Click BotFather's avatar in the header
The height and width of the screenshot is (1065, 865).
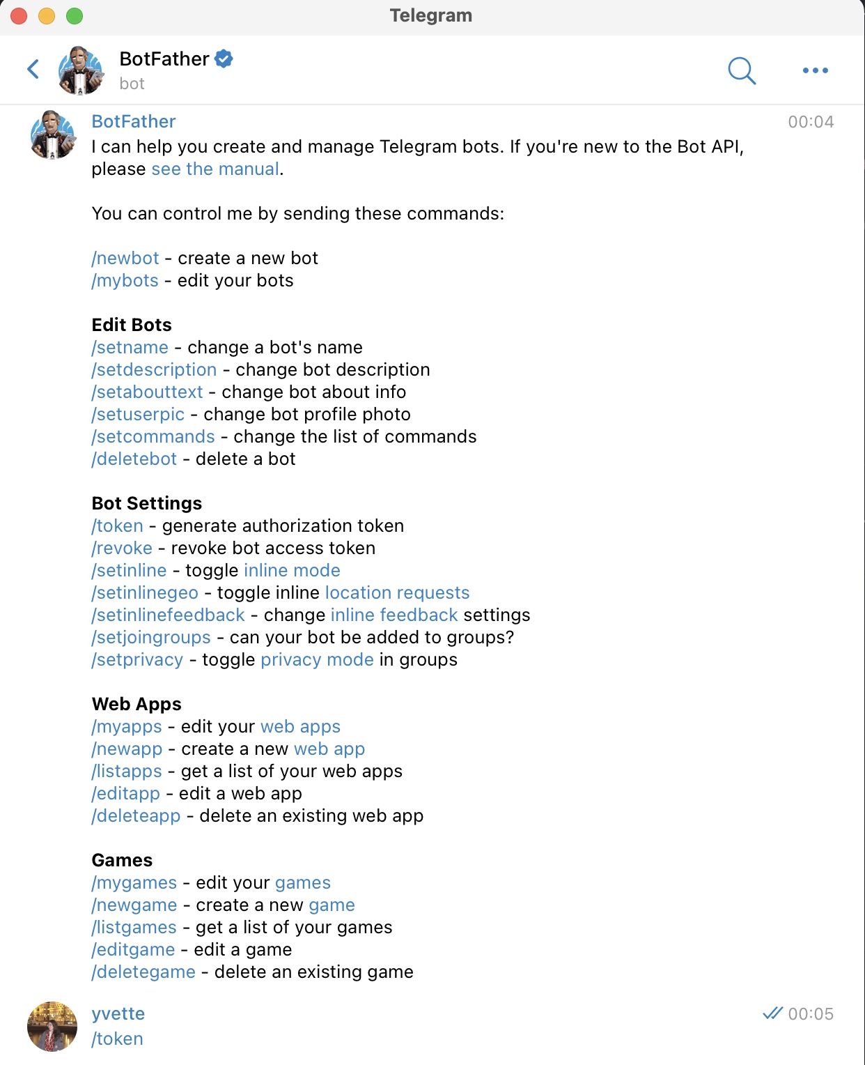[81, 70]
